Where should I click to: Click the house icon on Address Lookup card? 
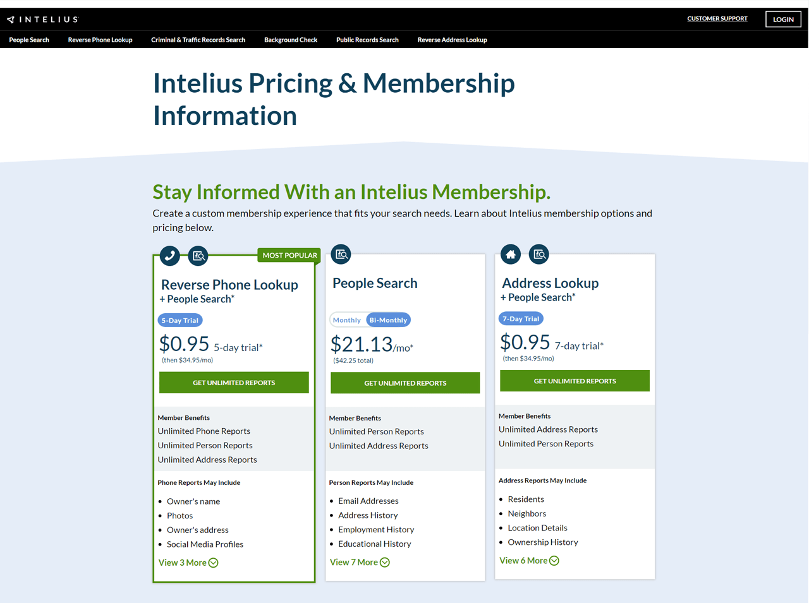coord(510,254)
